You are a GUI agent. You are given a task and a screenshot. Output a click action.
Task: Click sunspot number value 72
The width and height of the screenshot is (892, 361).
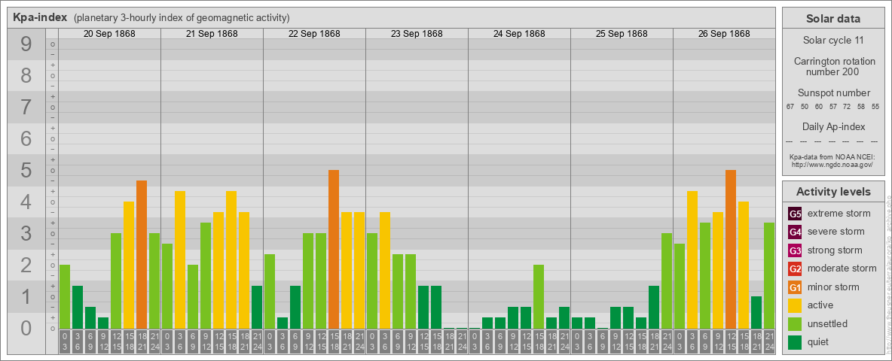pyautogui.click(x=847, y=107)
